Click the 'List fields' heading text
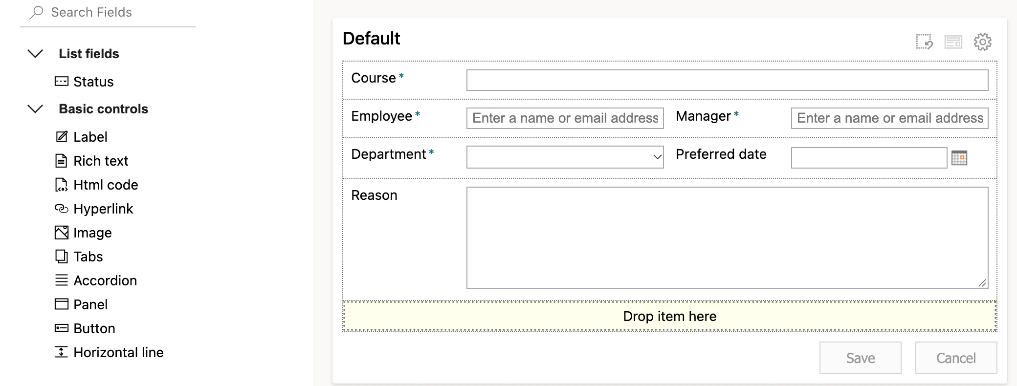 coord(89,54)
